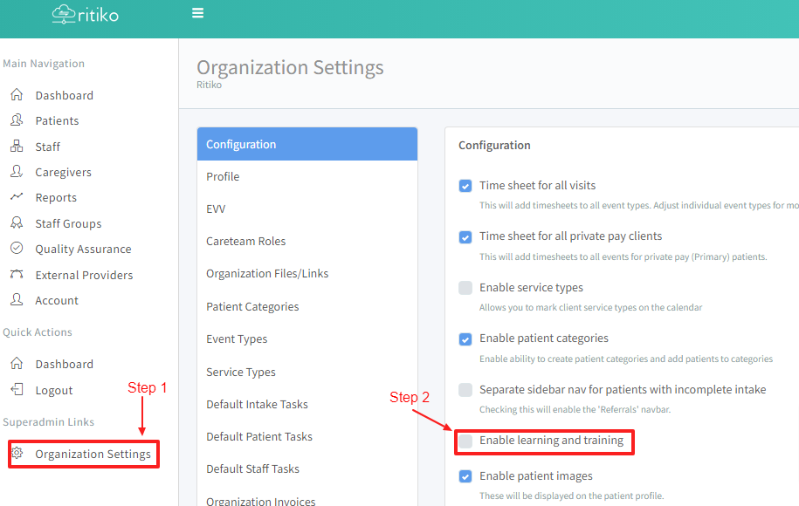
Task: Click the Reports chart icon
Action: (x=17, y=197)
